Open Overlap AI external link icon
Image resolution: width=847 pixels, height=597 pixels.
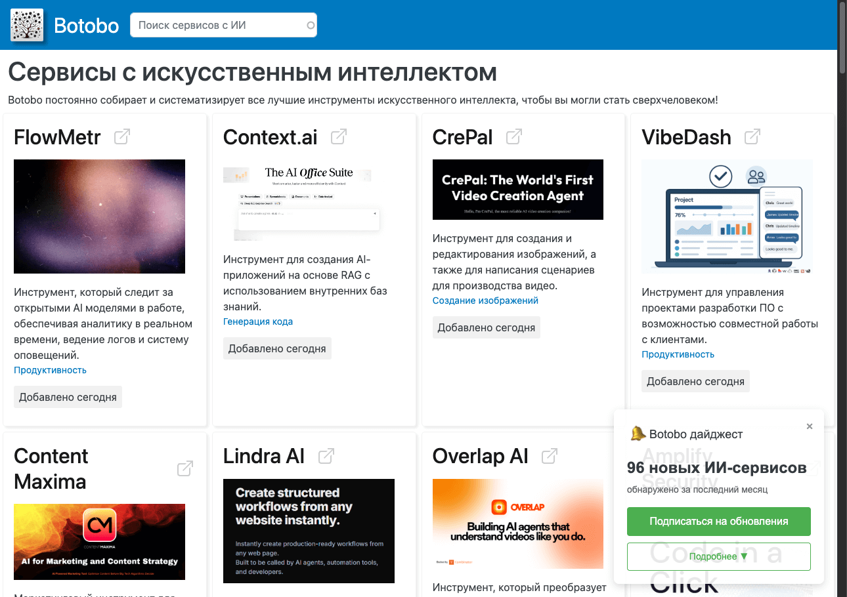550,455
